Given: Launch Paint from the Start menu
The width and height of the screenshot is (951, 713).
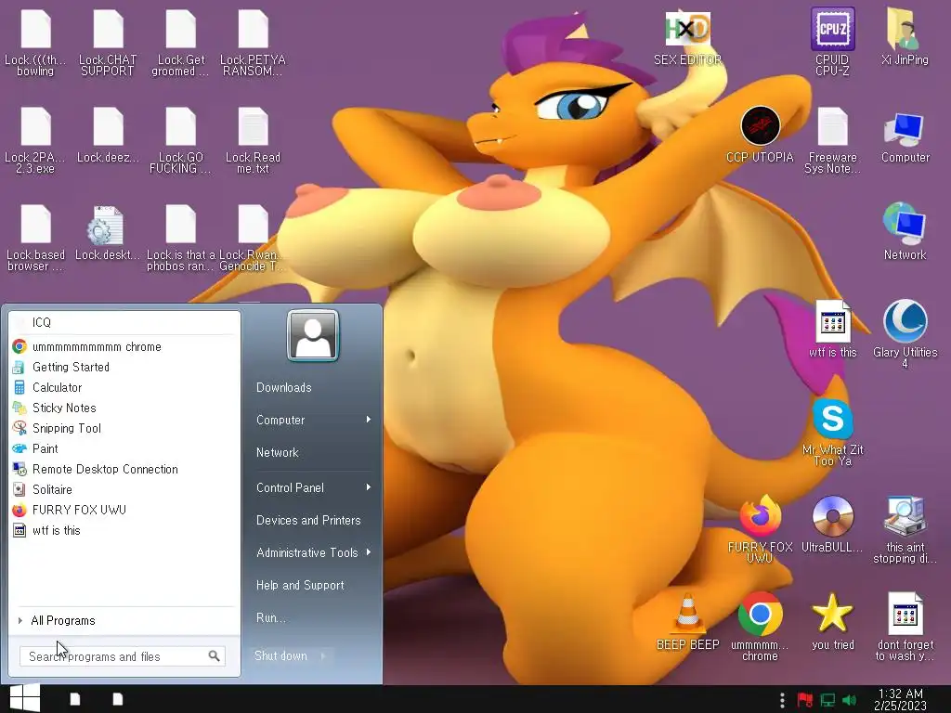Looking at the screenshot, I should tap(124, 448).
